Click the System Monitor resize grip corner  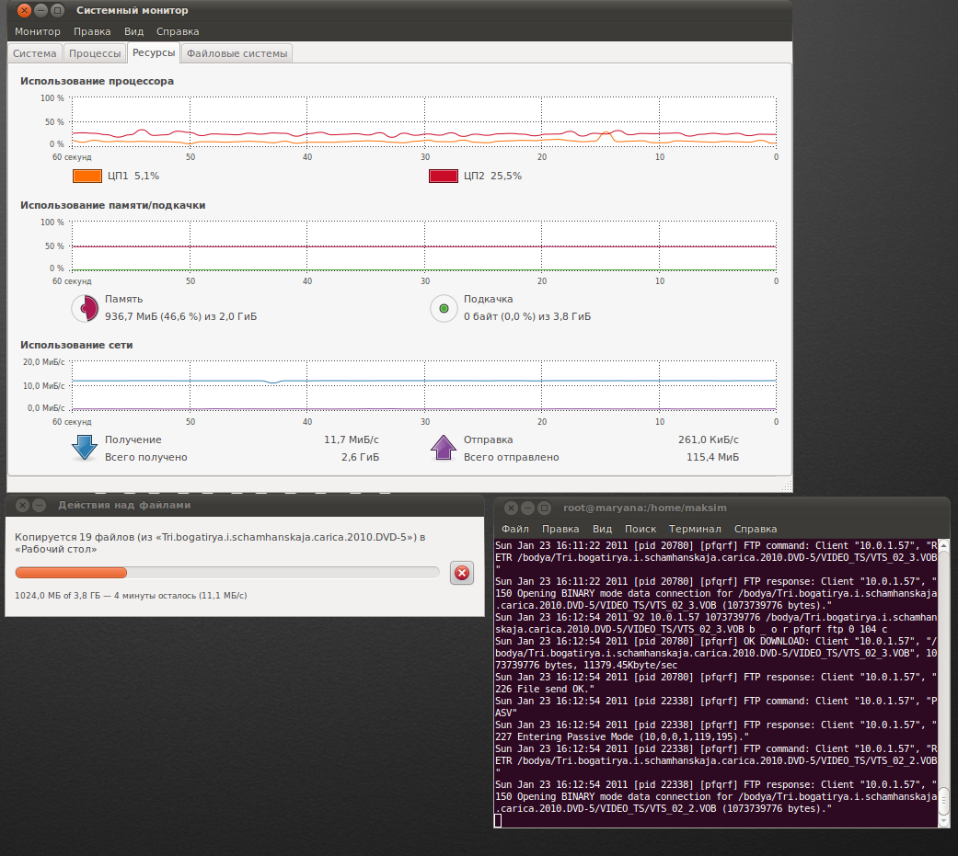click(x=787, y=486)
